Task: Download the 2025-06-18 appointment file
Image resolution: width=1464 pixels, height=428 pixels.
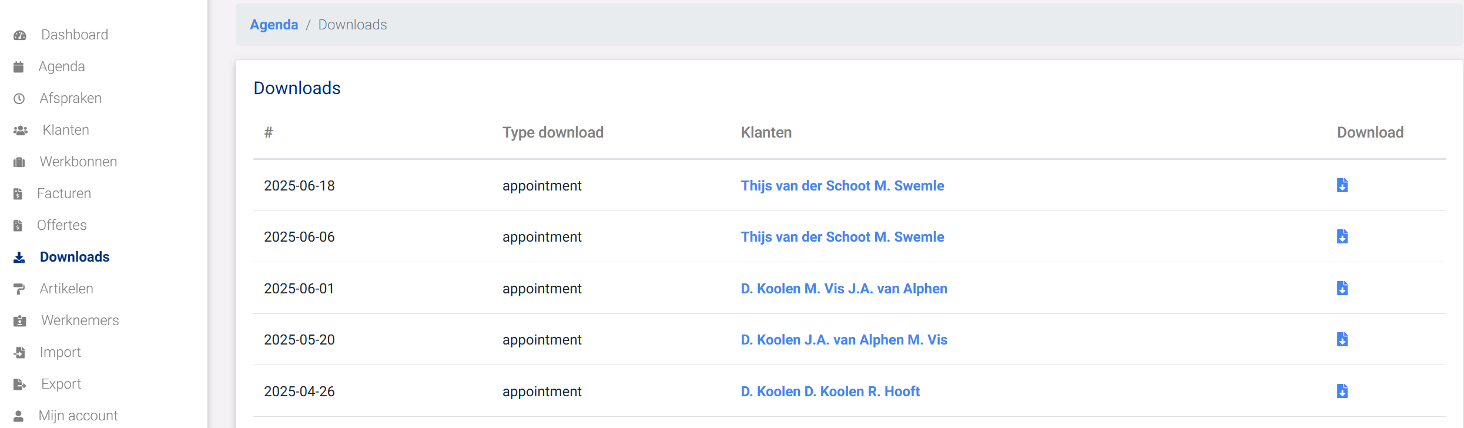Action: pos(1342,185)
